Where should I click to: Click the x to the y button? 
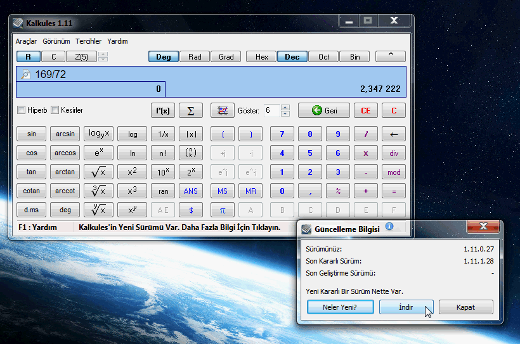(x=132, y=210)
